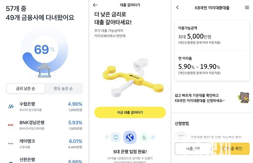Switch to the 한도 높은 순 tab
This screenshot has height=163, width=253.
click(63, 88)
